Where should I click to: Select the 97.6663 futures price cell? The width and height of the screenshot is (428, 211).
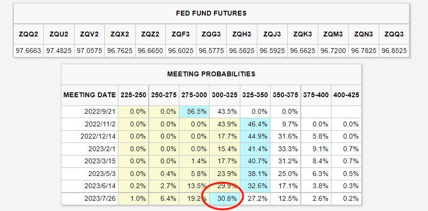click(x=28, y=51)
